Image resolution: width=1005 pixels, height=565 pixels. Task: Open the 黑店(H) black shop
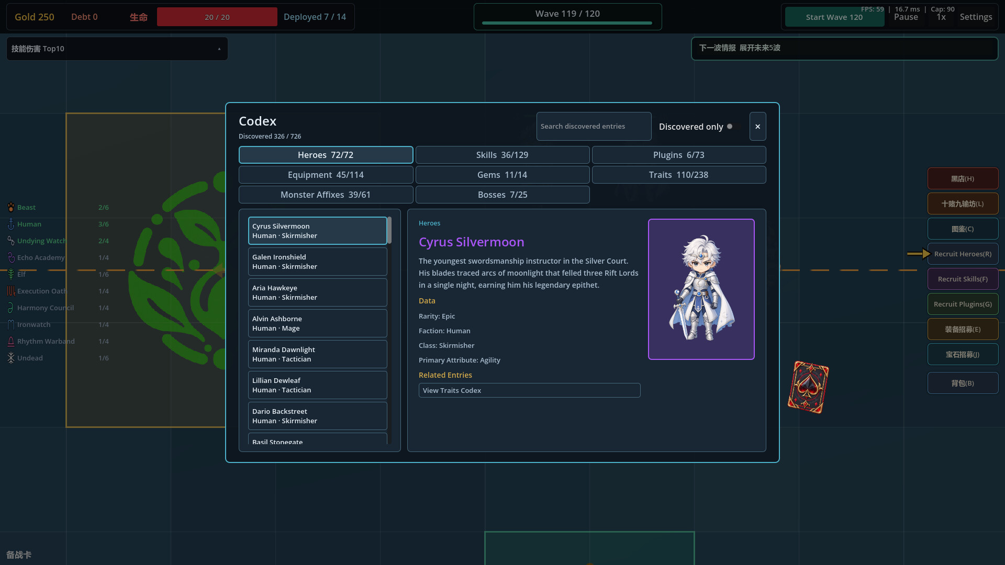(x=963, y=178)
